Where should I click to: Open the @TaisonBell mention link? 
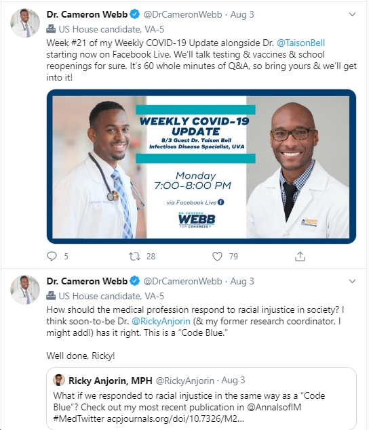click(300, 43)
